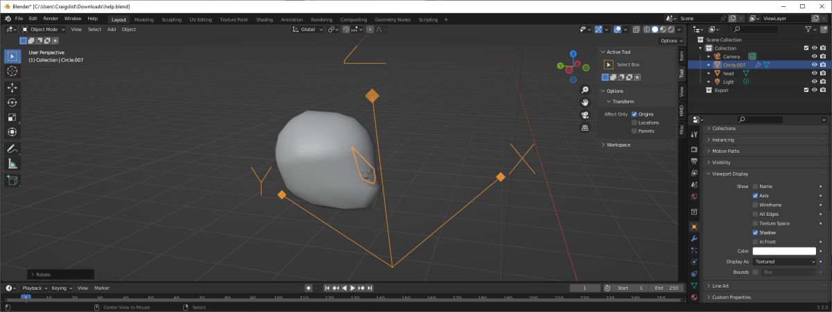Select the Annotate tool
832x312 pixels.
click(x=12, y=149)
